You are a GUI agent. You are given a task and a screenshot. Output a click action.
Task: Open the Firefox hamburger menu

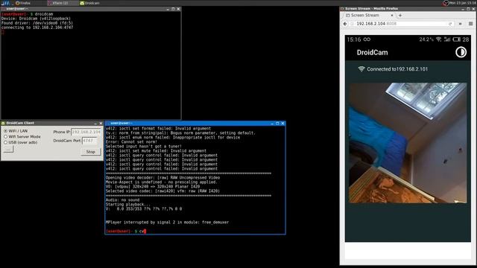click(x=470, y=24)
